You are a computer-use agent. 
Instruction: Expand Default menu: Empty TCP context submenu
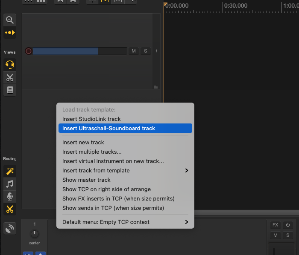[x=125, y=222]
